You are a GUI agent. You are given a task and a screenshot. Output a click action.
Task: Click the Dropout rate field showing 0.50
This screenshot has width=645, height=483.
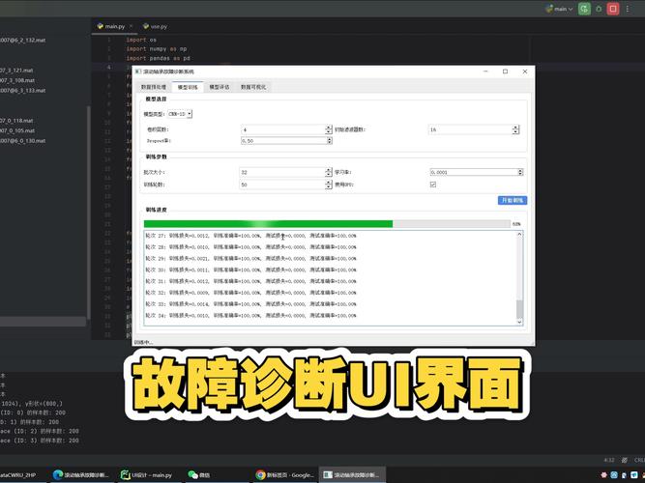coord(284,141)
